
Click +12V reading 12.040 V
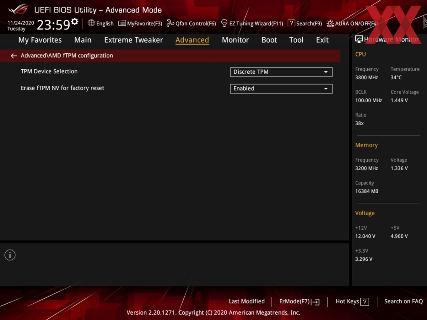(x=365, y=236)
